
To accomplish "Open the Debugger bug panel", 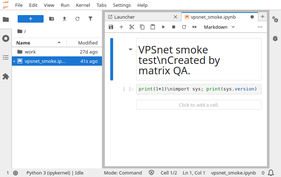I will click(275, 38).
